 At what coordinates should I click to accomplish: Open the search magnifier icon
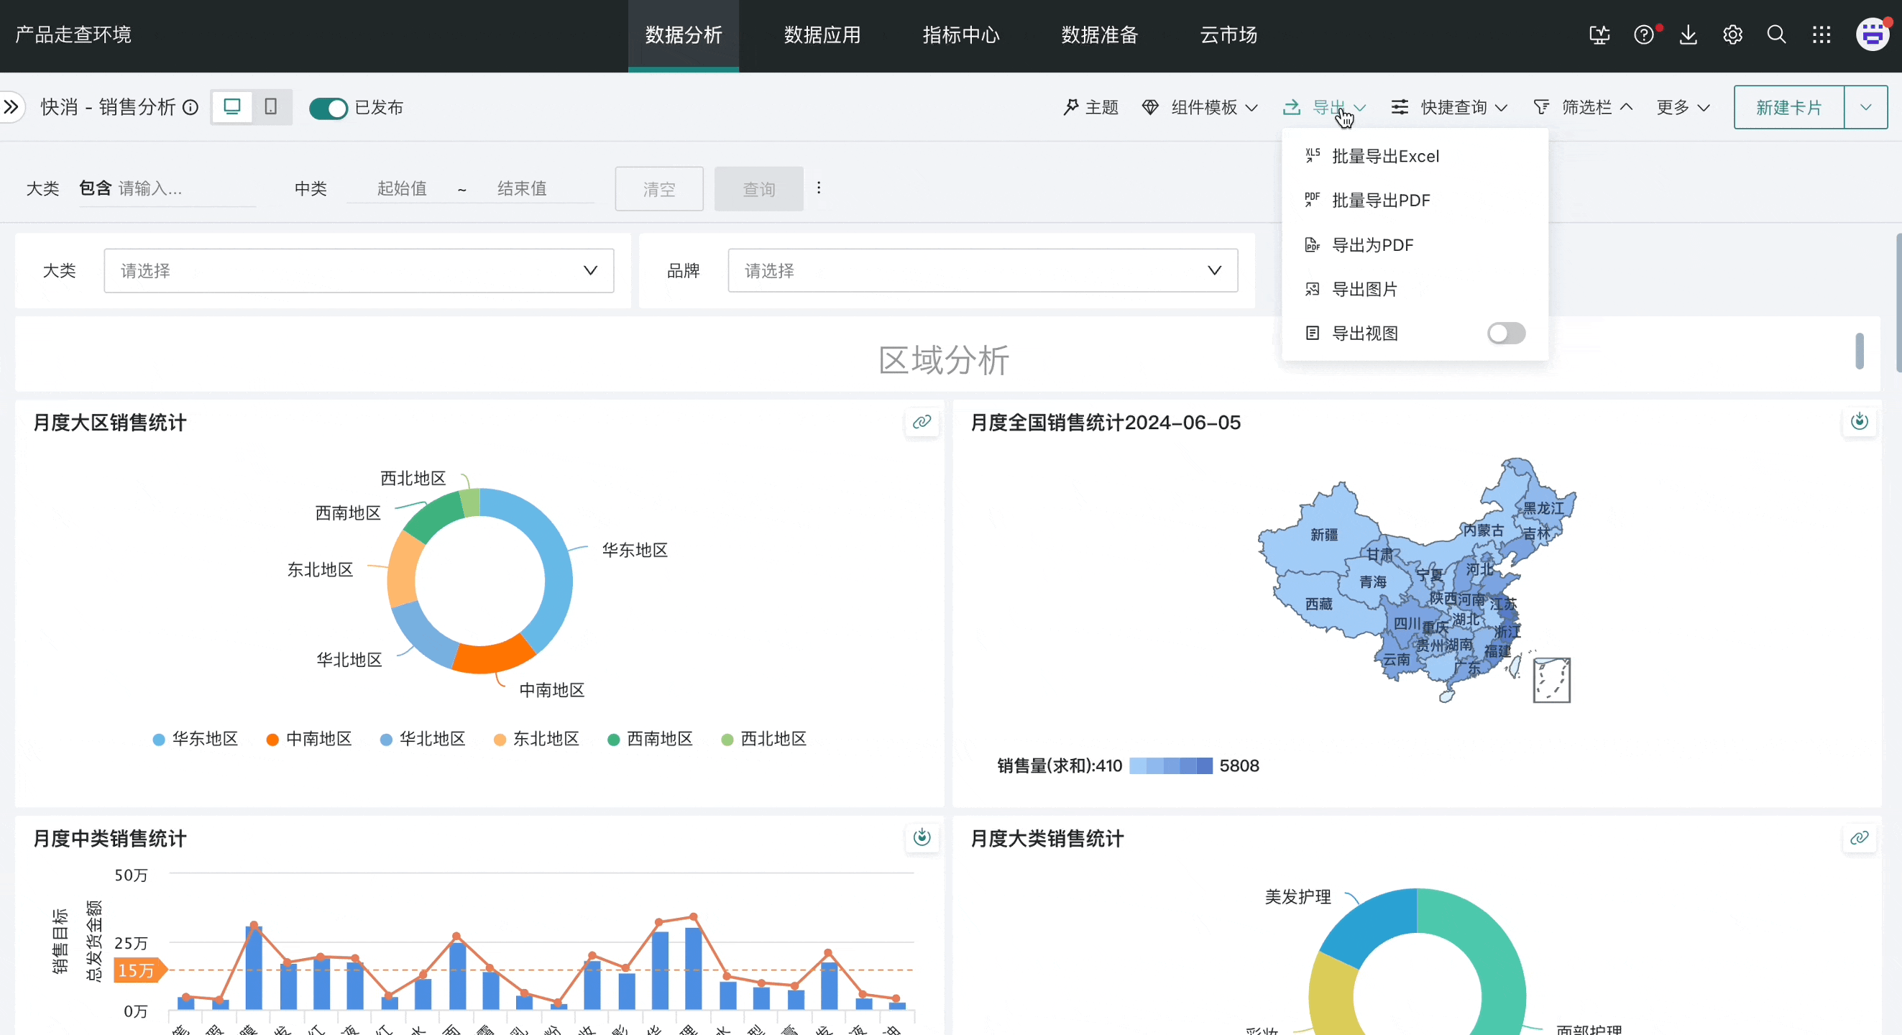coord(1776,34)
